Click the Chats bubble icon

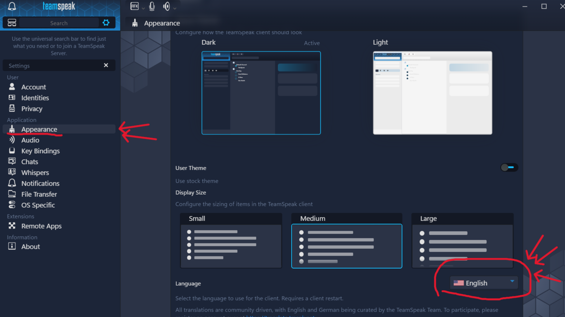(12, 161)
